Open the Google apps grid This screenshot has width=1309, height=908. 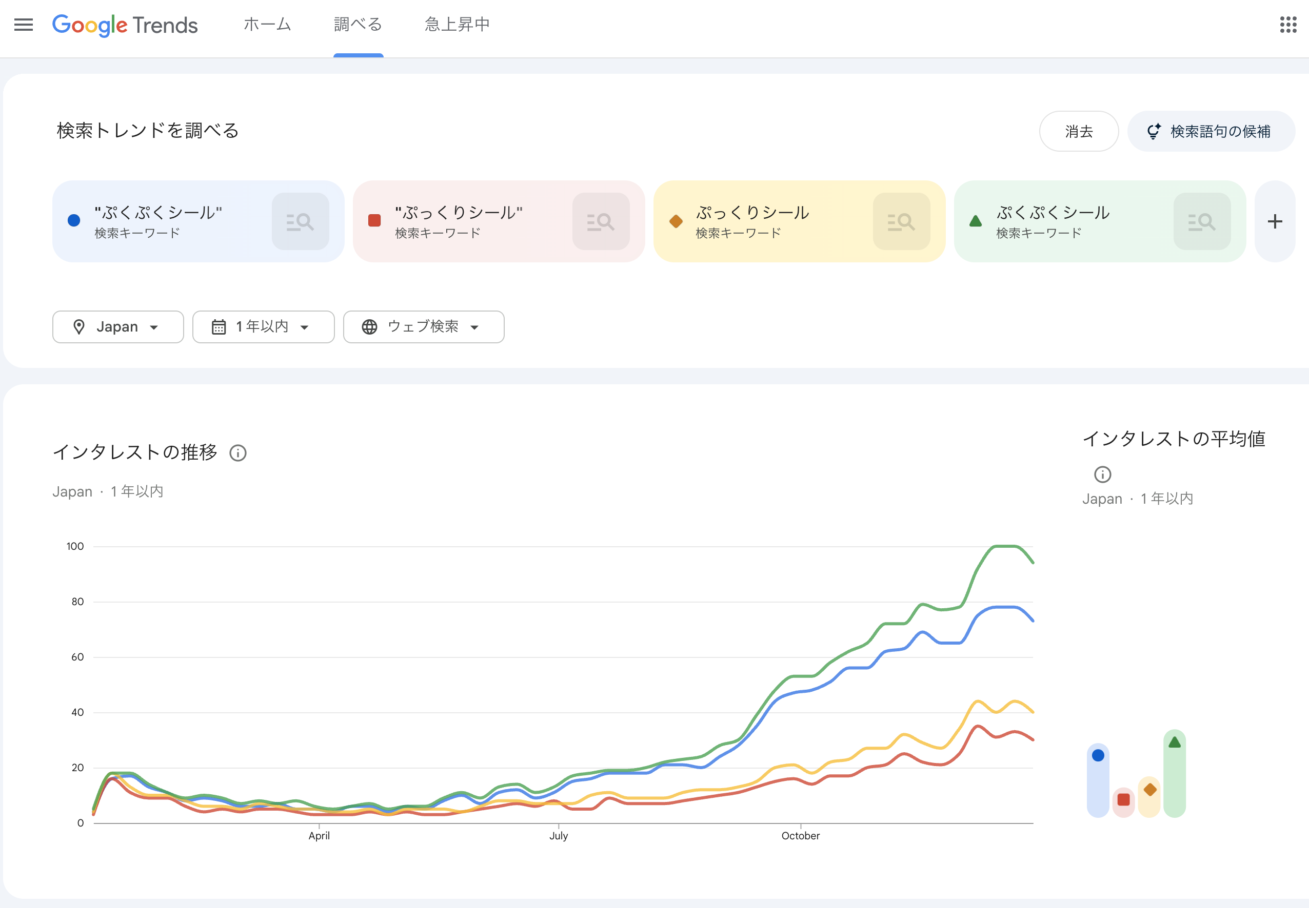(1288, 25)
